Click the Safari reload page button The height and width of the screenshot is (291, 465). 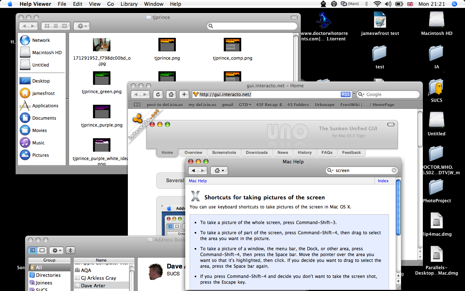(158, 95)
